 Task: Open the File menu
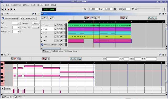(x=3, y=5)
